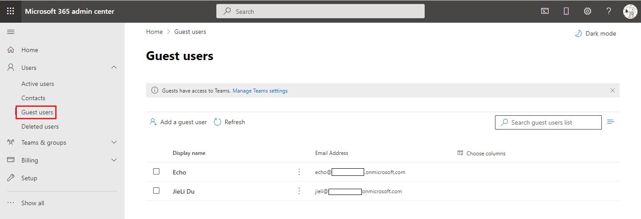This screenshot has height=219, width=641.
Task: Click the Billing card icon
Action: (x=11, y=160)
